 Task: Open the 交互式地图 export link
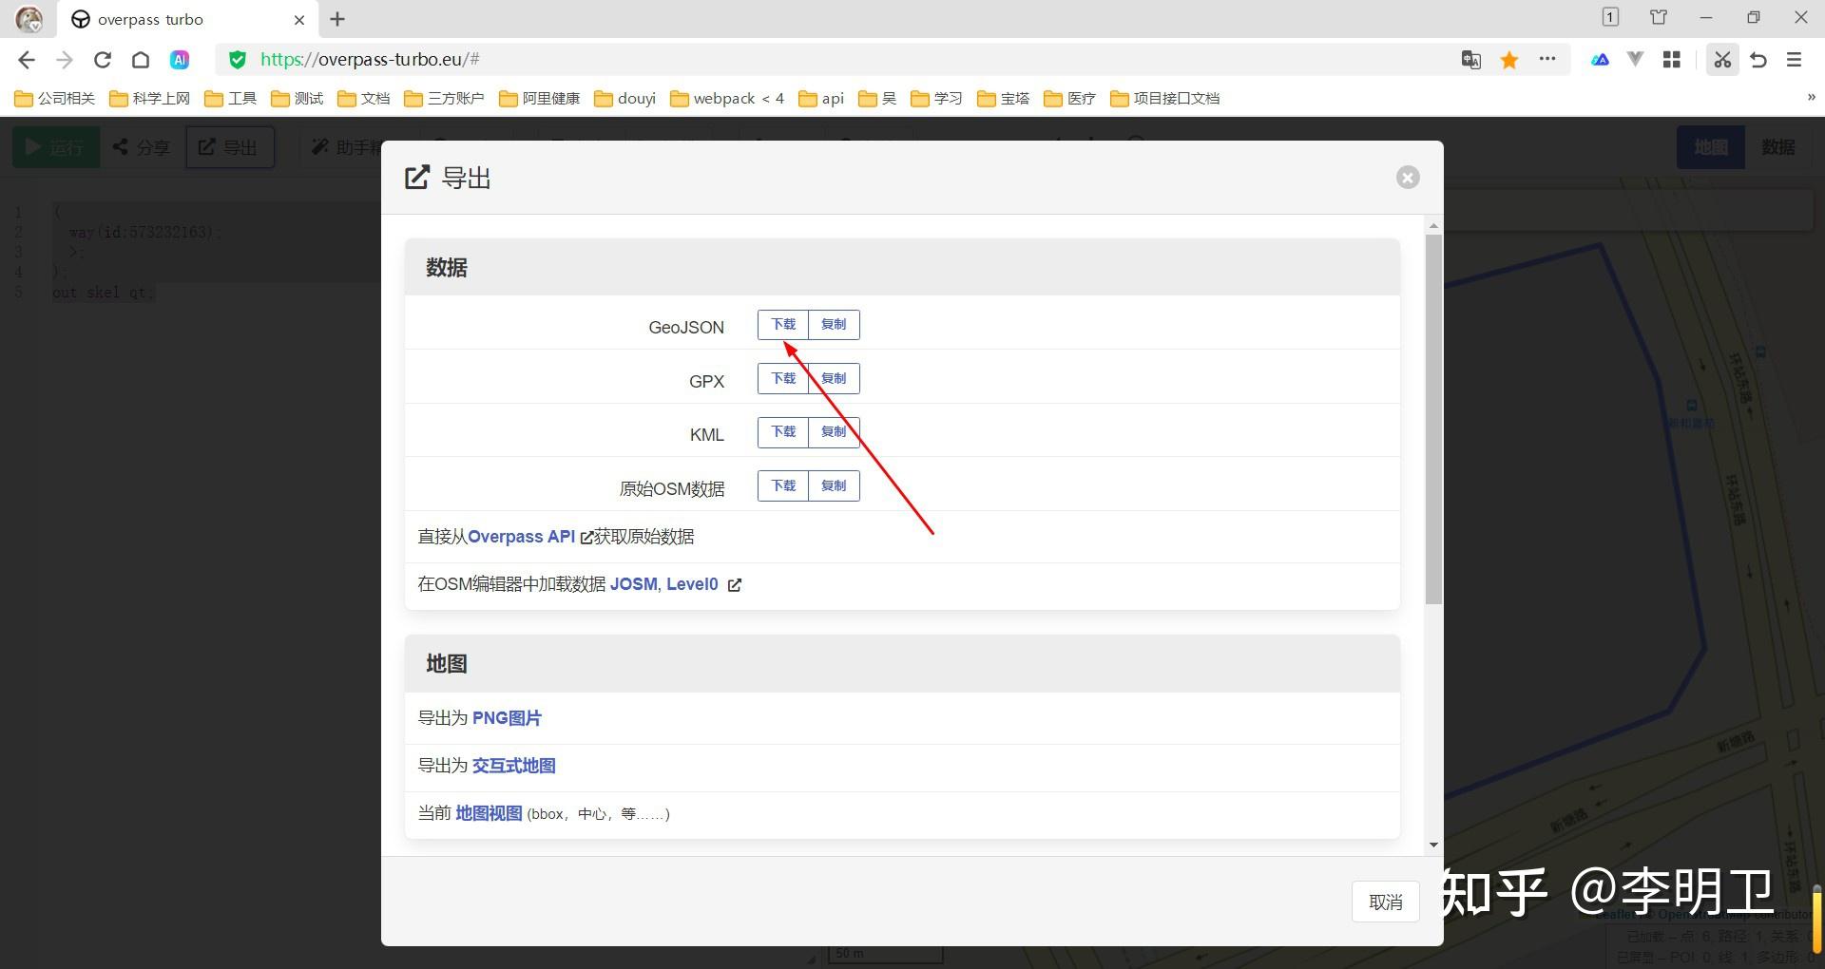[514, 766]
